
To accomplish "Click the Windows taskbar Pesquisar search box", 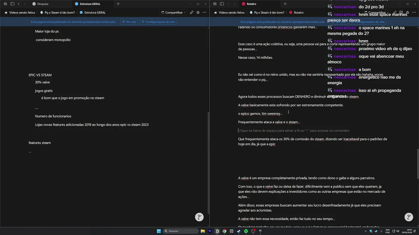I will coord(181,231).
